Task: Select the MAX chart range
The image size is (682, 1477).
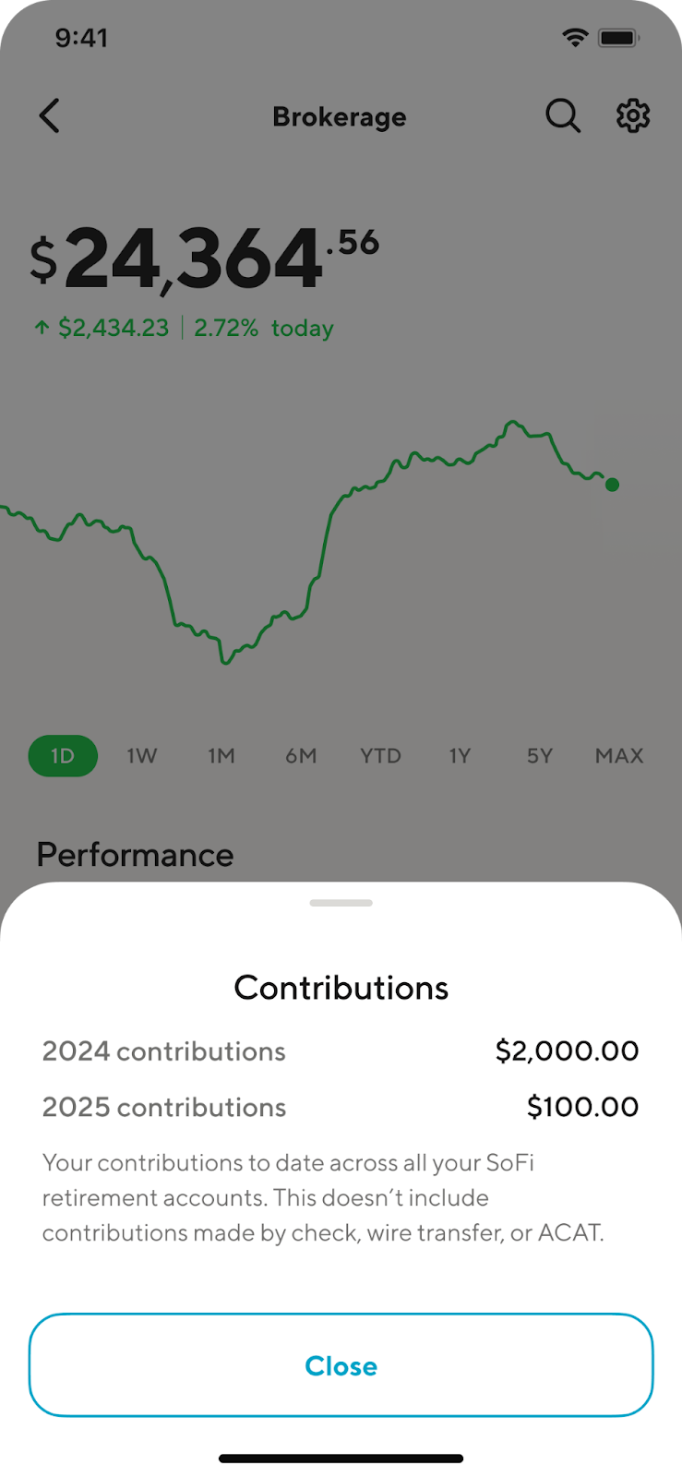Action: tap(618, 756)
